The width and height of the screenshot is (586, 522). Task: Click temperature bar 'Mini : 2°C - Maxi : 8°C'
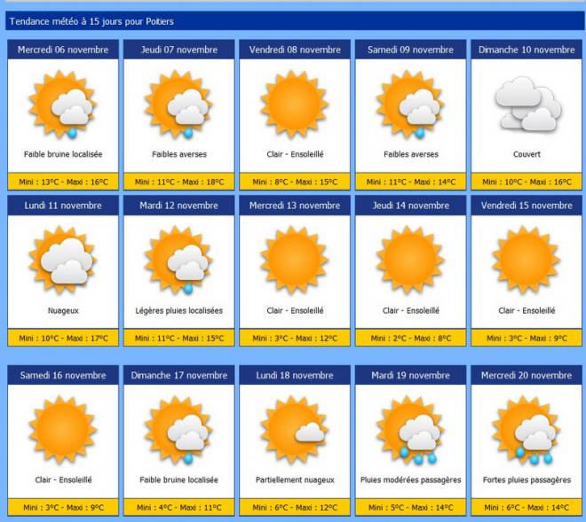pos(411,338)
